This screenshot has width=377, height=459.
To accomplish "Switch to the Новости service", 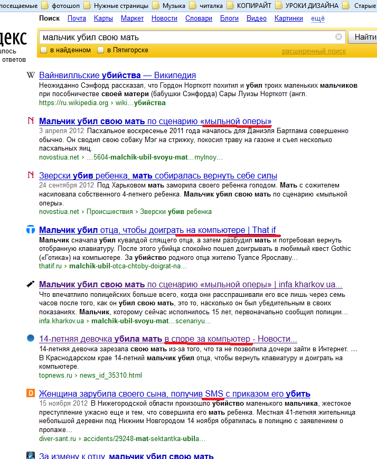I will pos(164,18).
